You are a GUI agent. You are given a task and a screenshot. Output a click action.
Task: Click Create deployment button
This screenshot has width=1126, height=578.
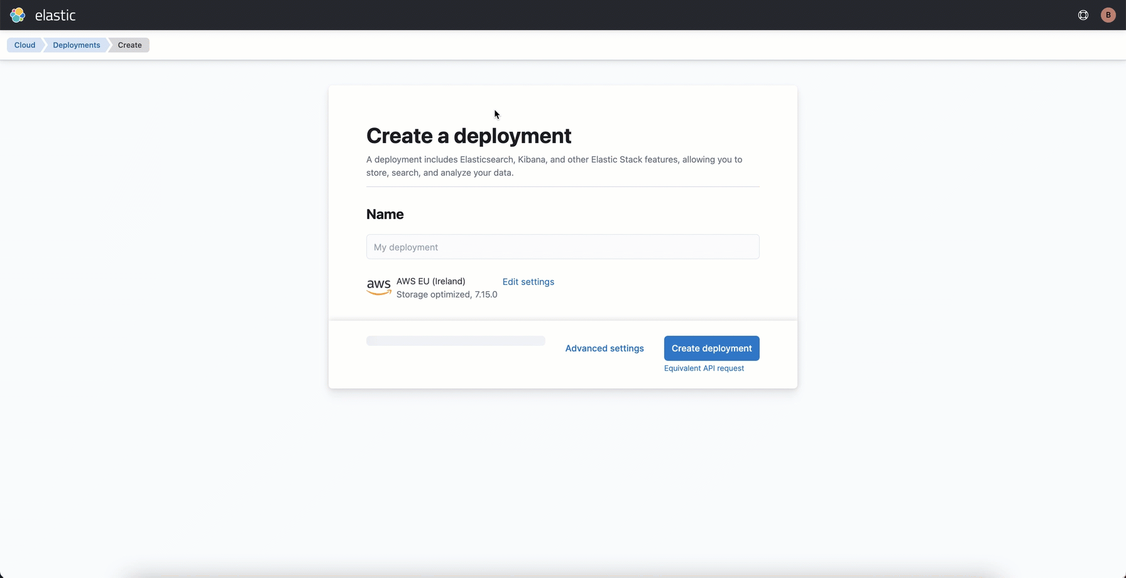(x=712, y=348)
